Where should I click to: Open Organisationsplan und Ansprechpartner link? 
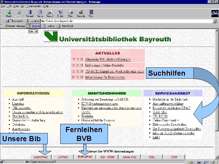(37, 112)
